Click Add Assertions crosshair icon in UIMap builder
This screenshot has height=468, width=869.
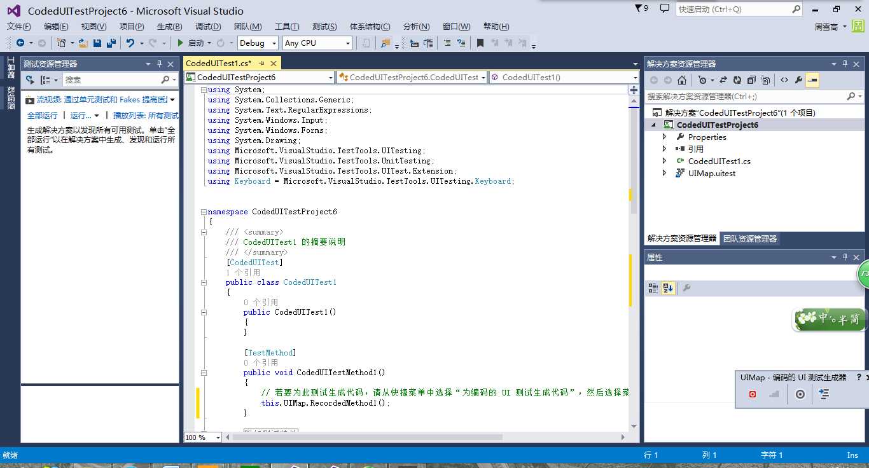tap(800, 394)
